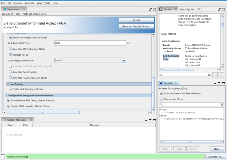
Task: Toggle Enable JTAG to Avalon Master Bridge
Action: tap(9, 106)
